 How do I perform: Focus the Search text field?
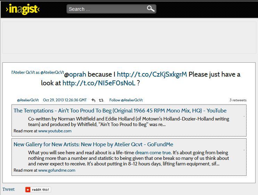(x=106, y=9)
